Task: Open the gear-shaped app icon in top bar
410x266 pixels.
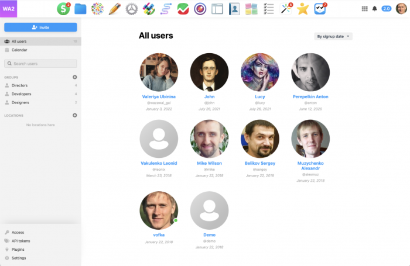Action: [132, 9]
